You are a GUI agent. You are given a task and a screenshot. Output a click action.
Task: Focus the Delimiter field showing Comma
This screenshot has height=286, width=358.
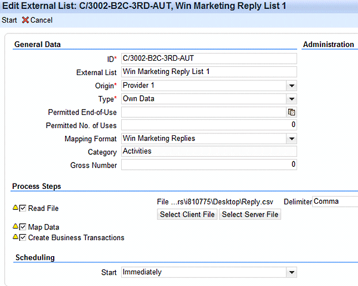[x=335, y=201]
